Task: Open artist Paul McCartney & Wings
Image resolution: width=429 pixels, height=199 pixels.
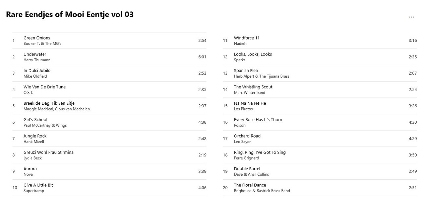Action: tap(45, 125)
